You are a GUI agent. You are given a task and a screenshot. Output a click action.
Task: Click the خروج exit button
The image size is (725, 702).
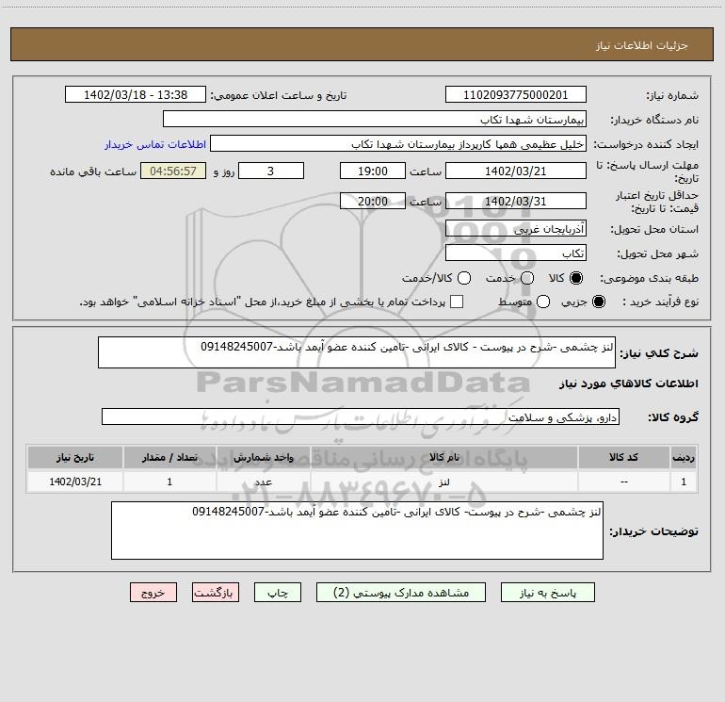tap(153, 593)
